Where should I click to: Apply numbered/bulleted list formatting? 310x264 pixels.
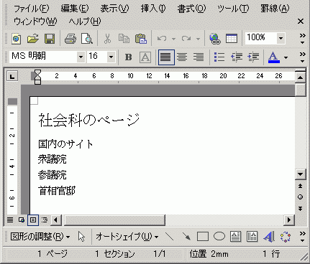click(219, 57)
